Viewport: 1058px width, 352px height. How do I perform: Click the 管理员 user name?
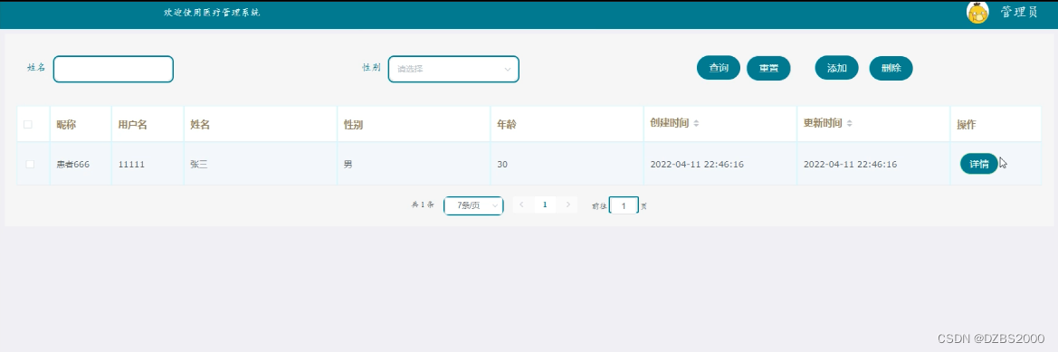[x=1020, y=12]
